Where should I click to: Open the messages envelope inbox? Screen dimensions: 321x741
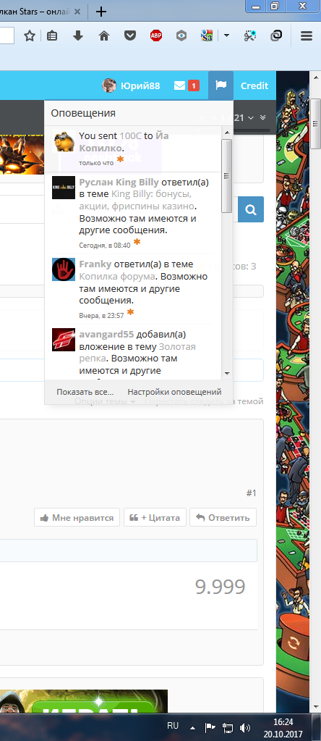179,85
